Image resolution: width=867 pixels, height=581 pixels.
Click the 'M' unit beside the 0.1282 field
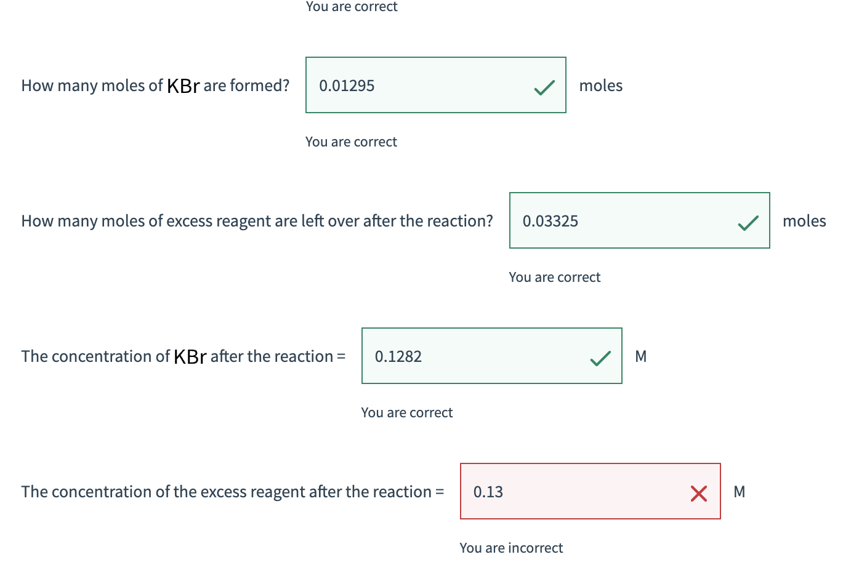(640, 356)
